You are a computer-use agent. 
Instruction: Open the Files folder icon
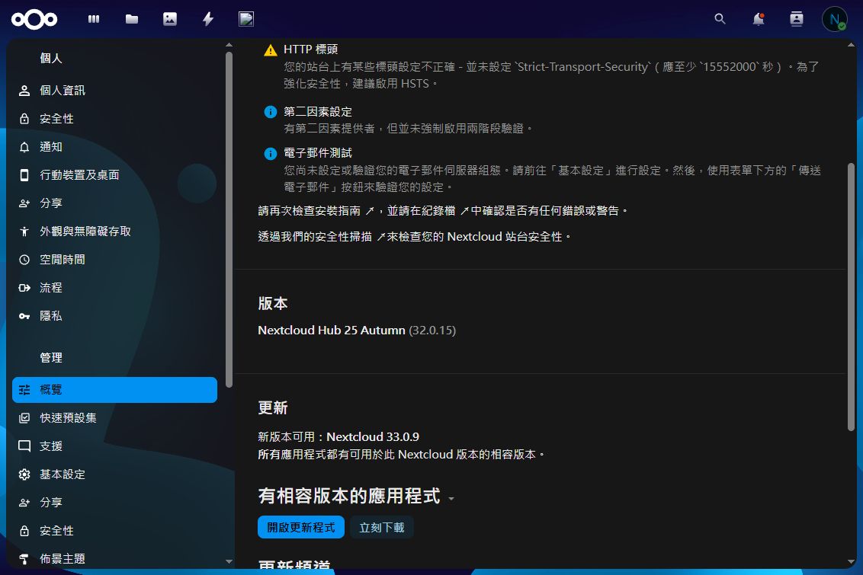click(132, 19)
